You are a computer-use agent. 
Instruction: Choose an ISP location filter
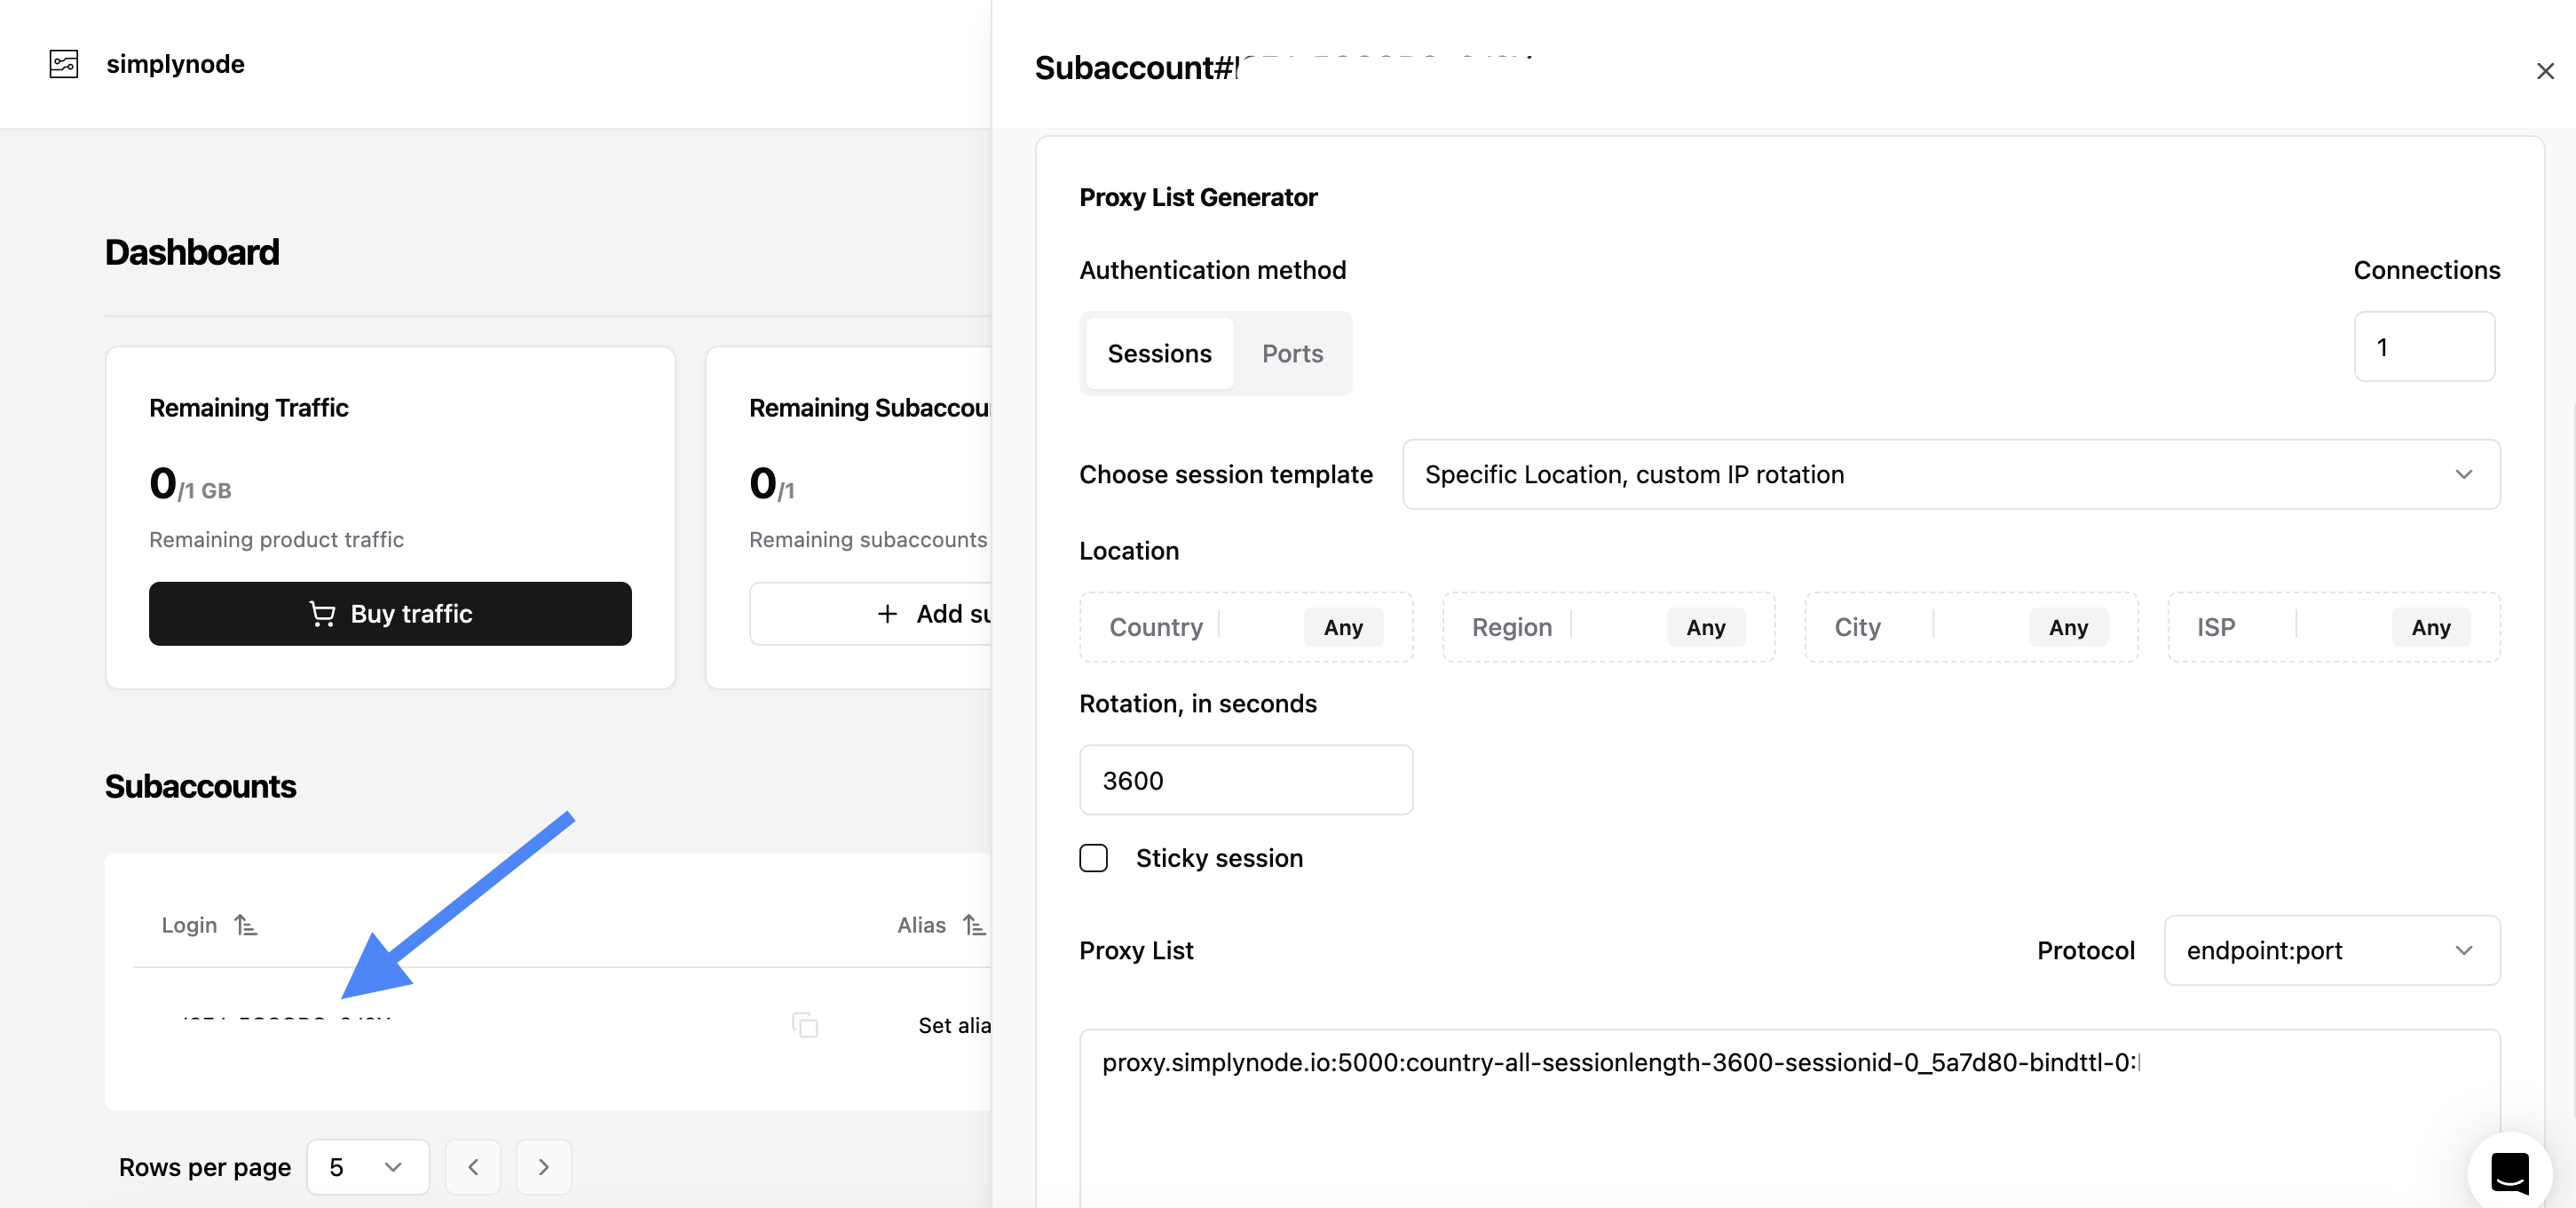[2333, 627]
